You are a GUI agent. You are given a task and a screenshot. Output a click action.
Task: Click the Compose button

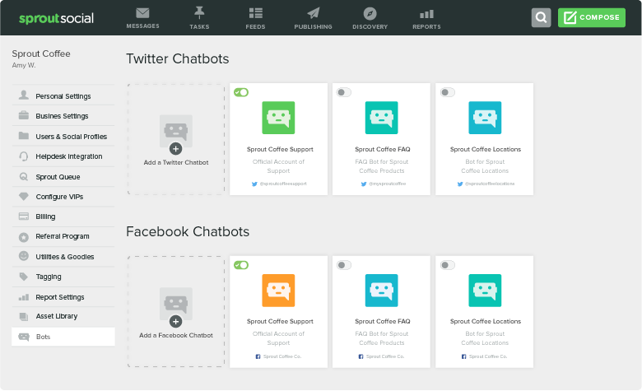pos(591,17)
